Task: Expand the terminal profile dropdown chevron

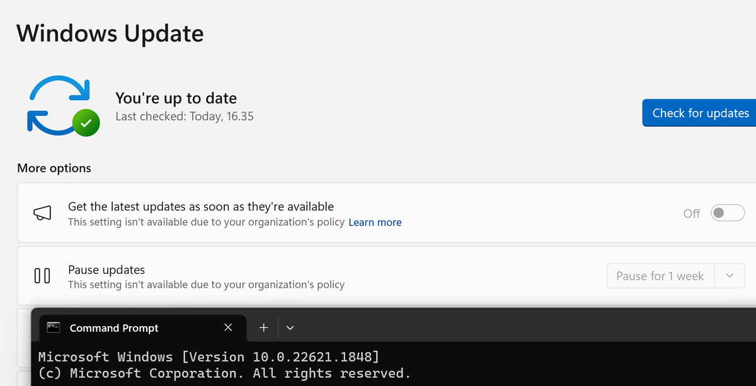Action: click(x=290, y=327)
